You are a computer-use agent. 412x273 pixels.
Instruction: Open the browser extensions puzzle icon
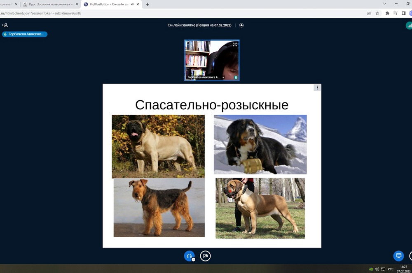387,13
